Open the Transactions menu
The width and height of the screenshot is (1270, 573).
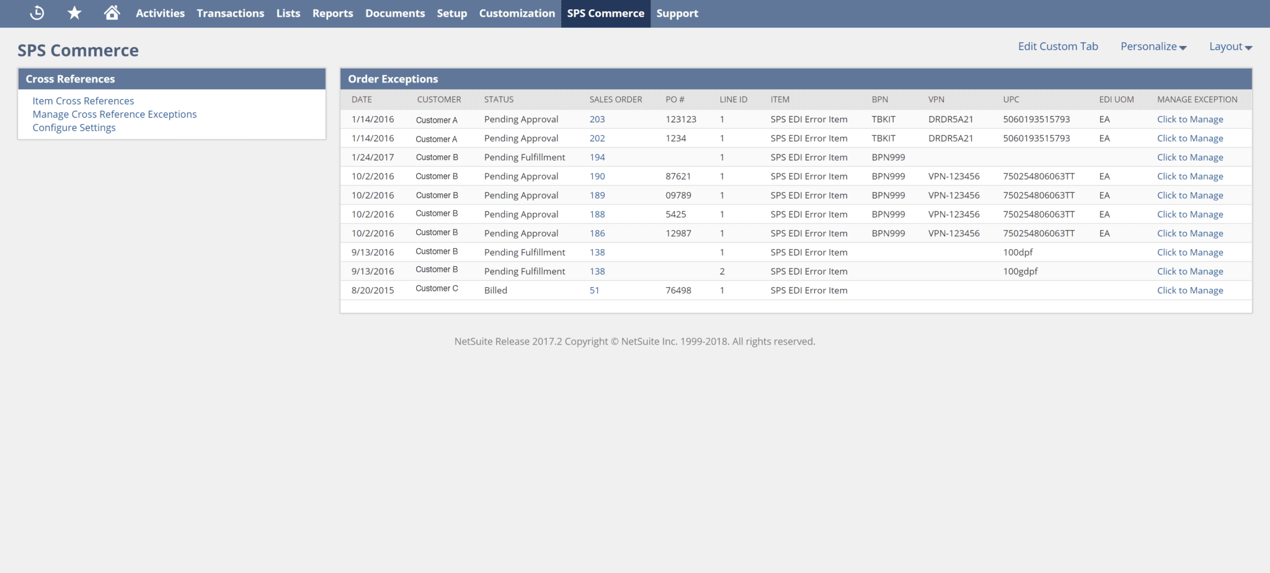tap(230, 13)
